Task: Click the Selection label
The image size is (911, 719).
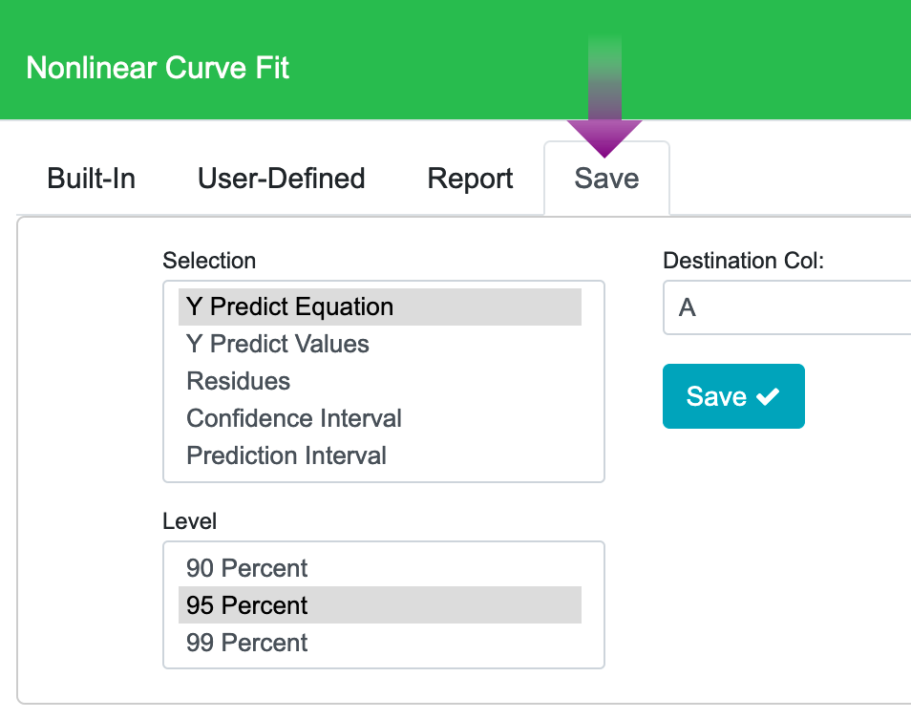Action: [x=209, y=261]
